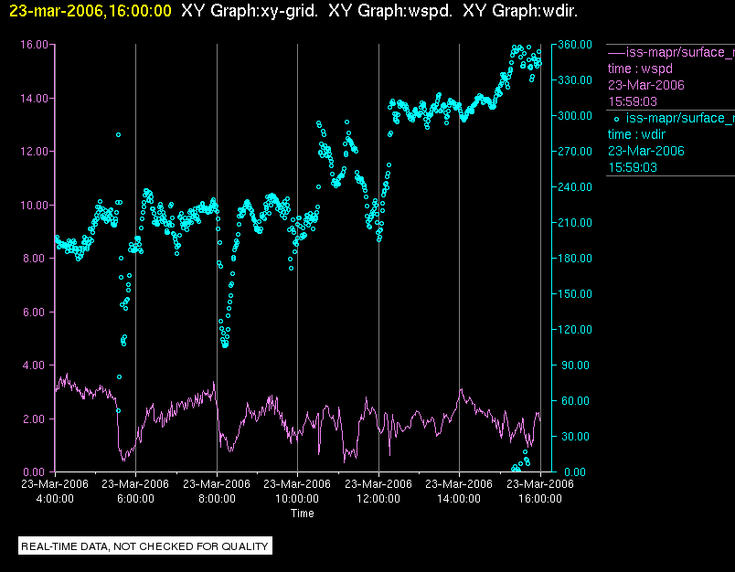
Task: Click the pink iss-mapr/surface legend line entry
Action: [x=671, y=52]
